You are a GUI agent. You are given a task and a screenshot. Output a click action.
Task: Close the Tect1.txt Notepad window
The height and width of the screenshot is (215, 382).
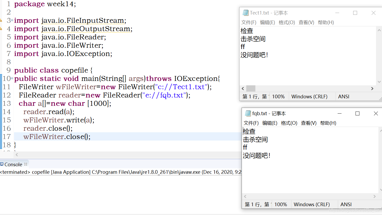(373, 13)
